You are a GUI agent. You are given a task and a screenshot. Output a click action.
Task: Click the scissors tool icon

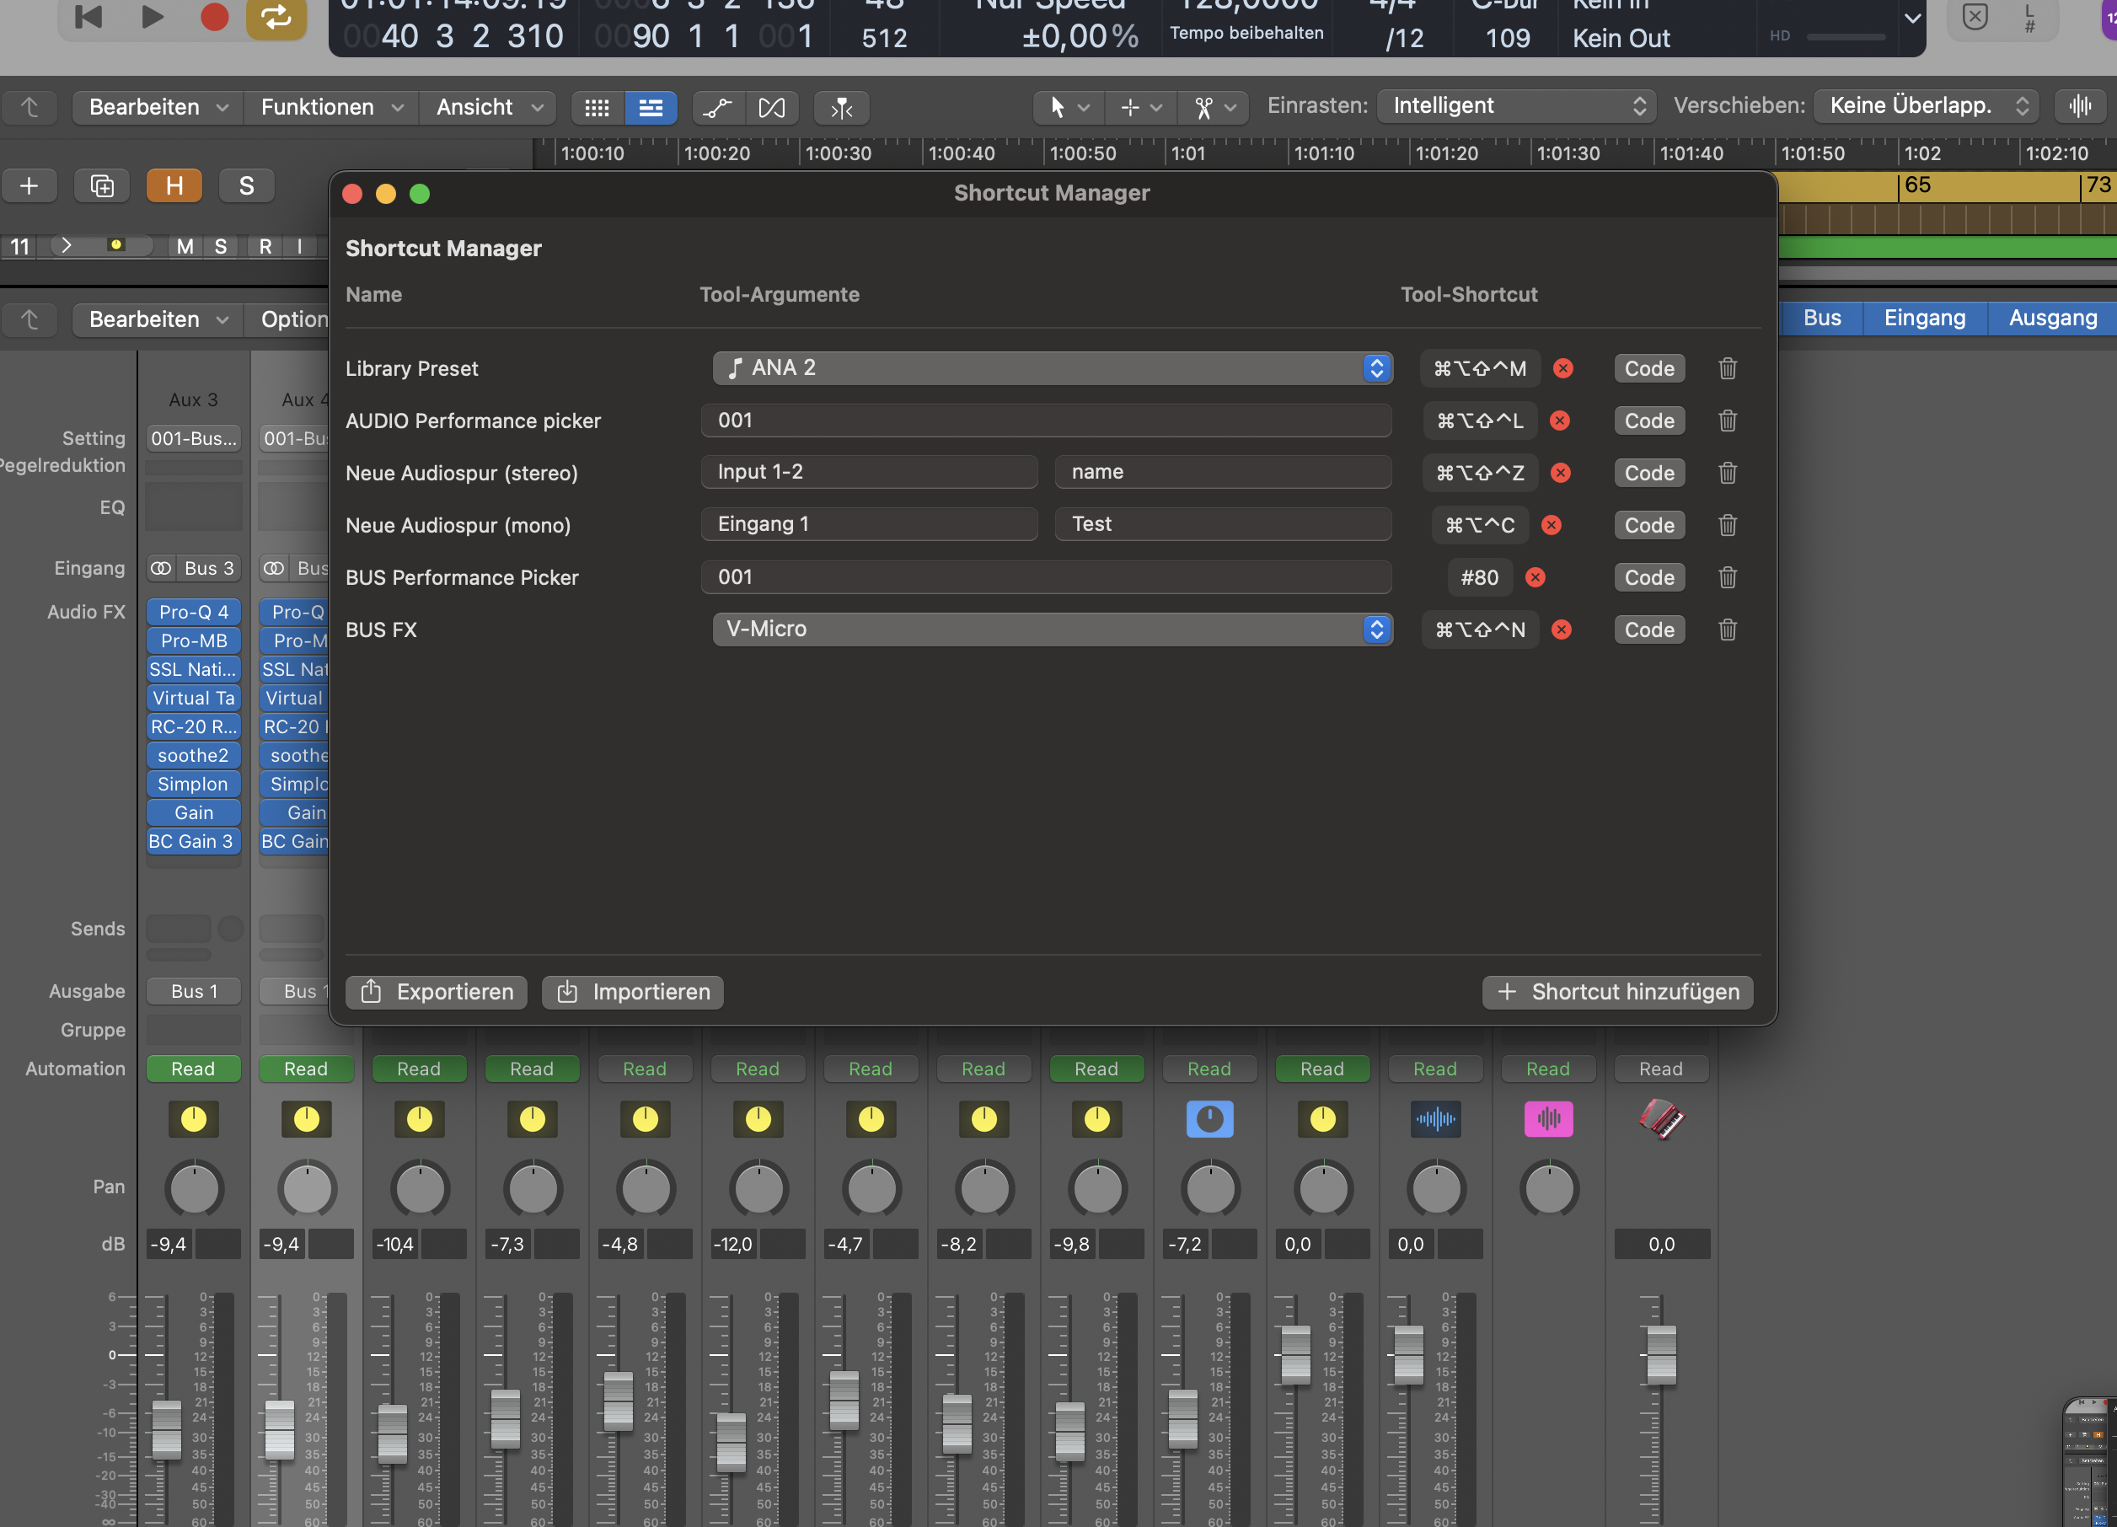1203,107
